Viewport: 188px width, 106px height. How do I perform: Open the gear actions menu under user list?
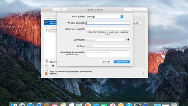coord(53,66)
